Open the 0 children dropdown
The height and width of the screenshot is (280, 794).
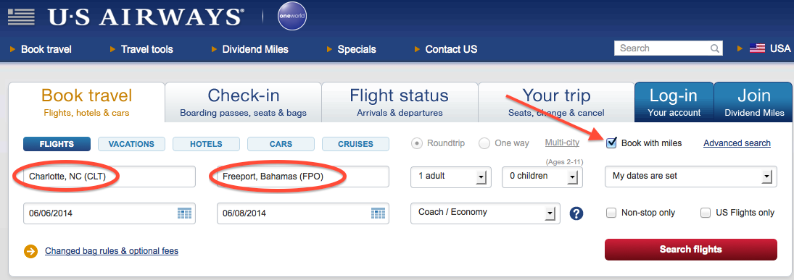coord(542,177)
